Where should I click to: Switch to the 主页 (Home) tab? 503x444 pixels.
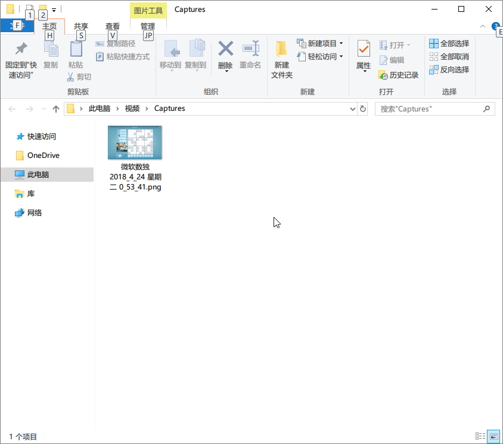click(x=49, y=26)
